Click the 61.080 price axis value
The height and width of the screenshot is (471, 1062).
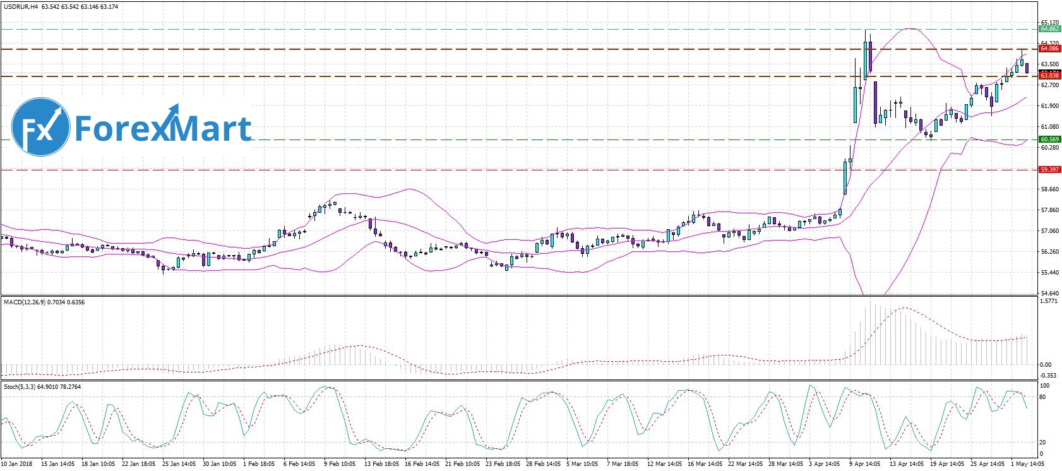[x=1050, y=126]
